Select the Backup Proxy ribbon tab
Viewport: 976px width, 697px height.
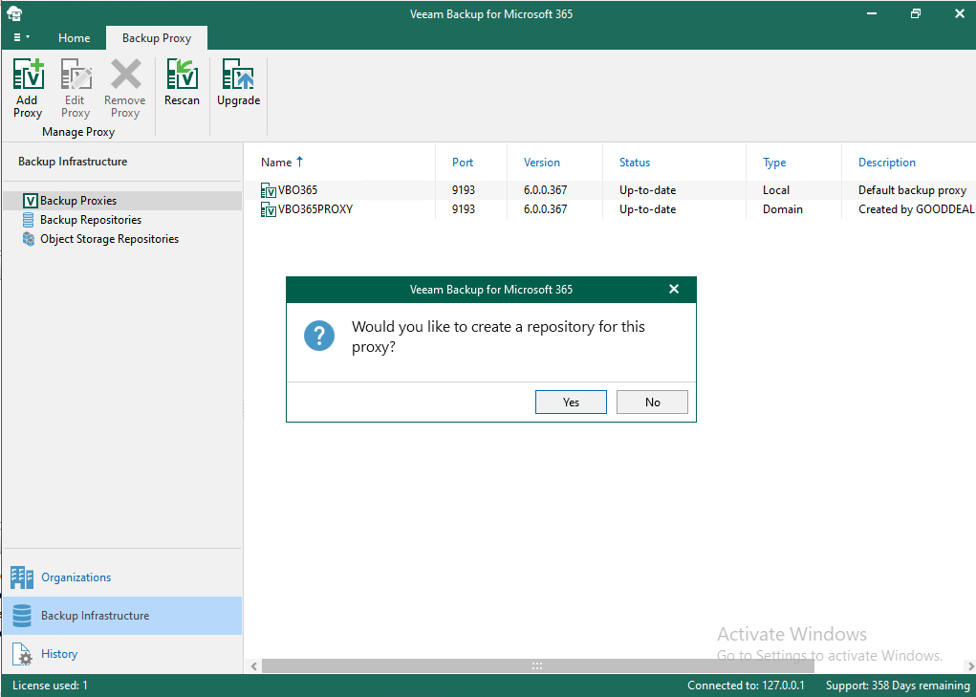point(157,38)
